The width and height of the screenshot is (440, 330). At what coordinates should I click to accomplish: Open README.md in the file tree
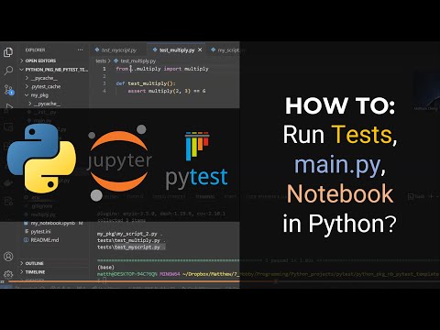(x=45, y=240)
